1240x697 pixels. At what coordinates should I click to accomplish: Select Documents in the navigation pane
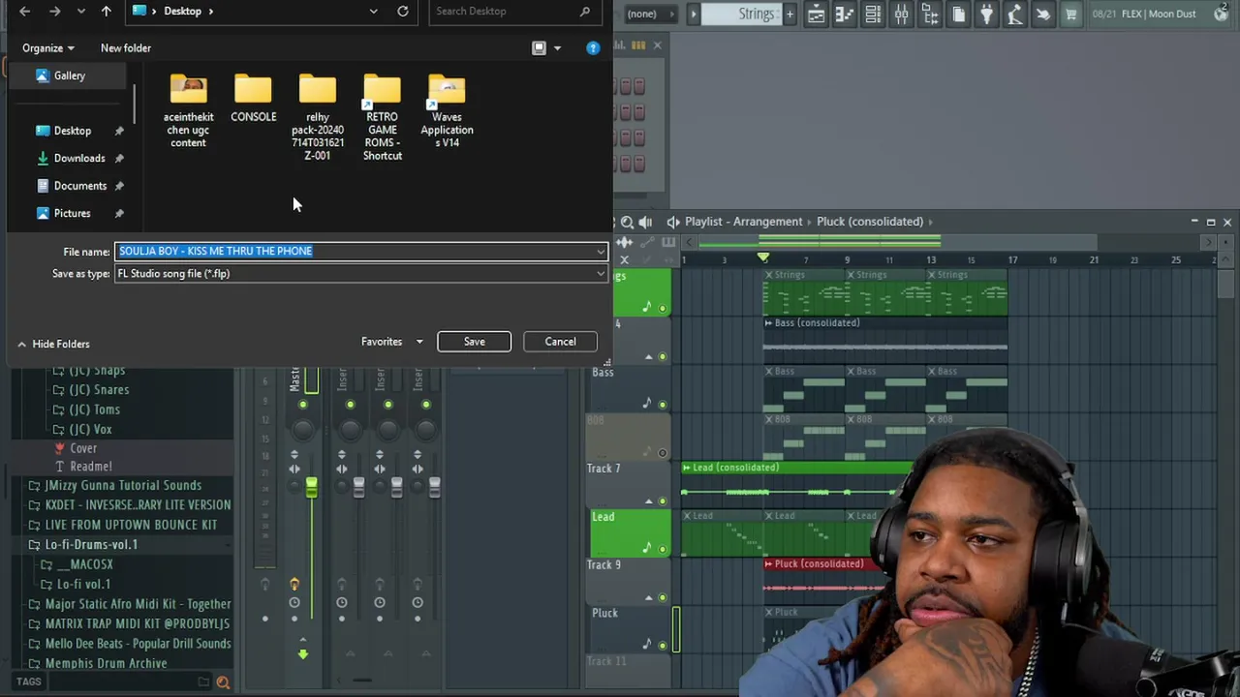tap(80, 186)
